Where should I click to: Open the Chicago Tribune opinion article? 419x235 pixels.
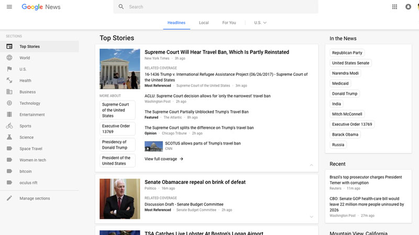click(x=199, y=127)
